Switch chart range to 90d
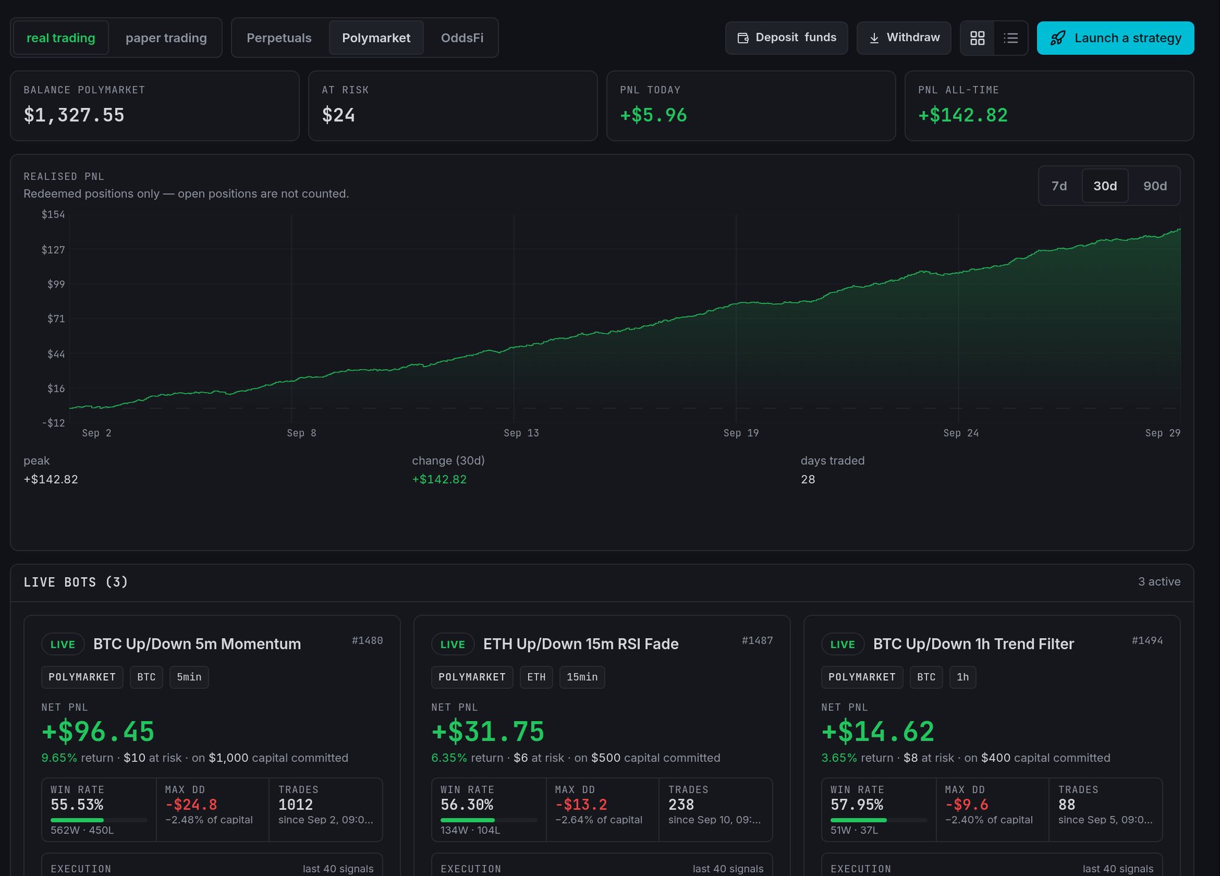 1155,186
